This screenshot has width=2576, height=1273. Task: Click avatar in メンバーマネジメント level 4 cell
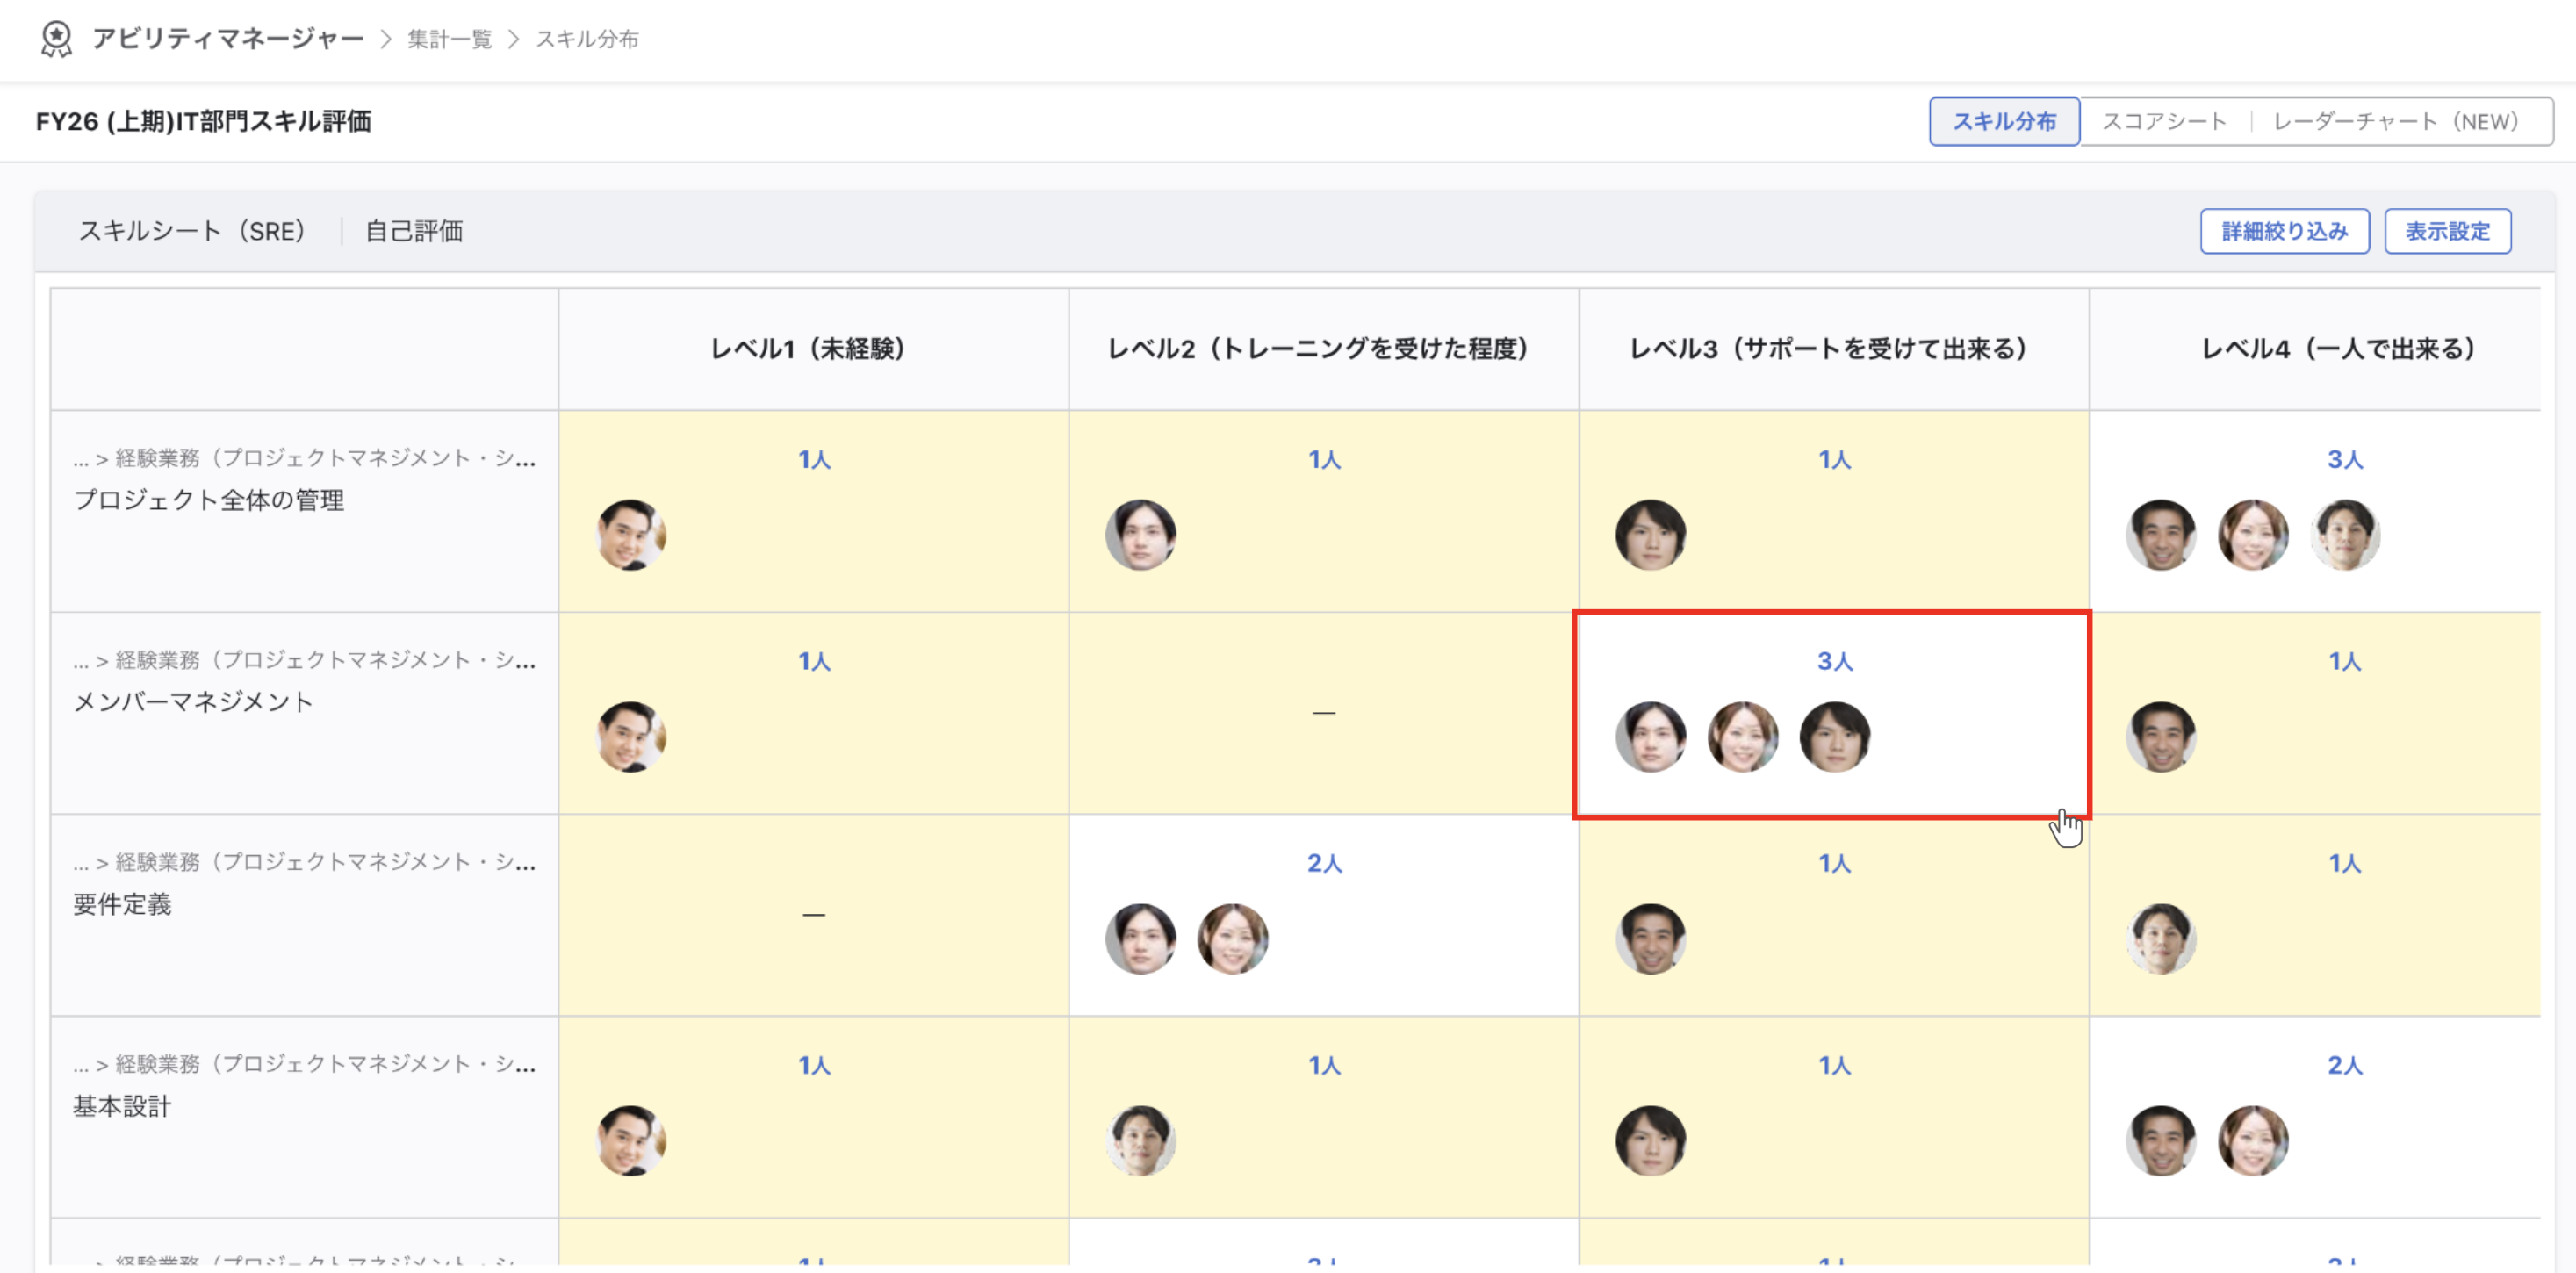2161,737
